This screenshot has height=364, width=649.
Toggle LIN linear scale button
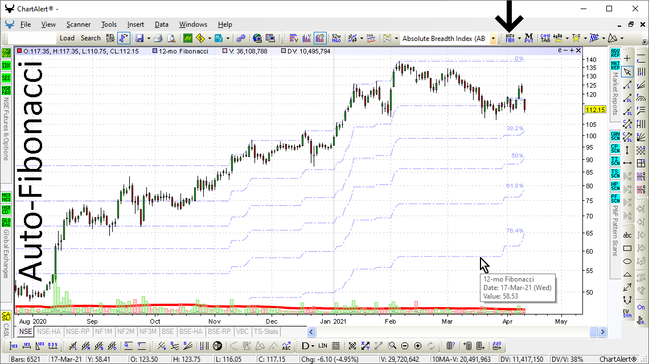coord(323,346)
